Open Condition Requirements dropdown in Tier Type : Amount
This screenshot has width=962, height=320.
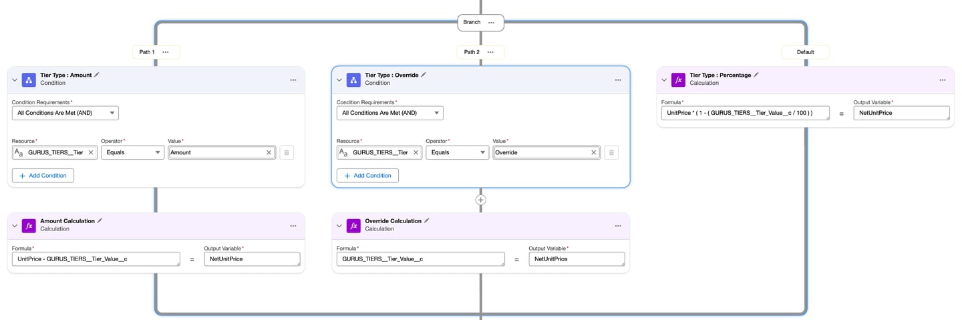[x=65, y=113]
